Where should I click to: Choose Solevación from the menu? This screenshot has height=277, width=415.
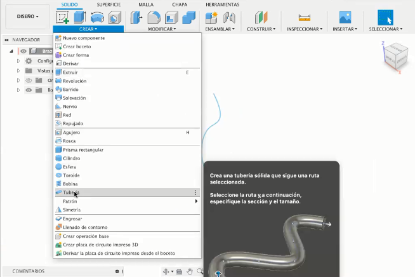[x=128, y=98]
